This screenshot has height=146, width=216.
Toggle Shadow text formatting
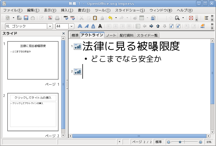(100, 26)
